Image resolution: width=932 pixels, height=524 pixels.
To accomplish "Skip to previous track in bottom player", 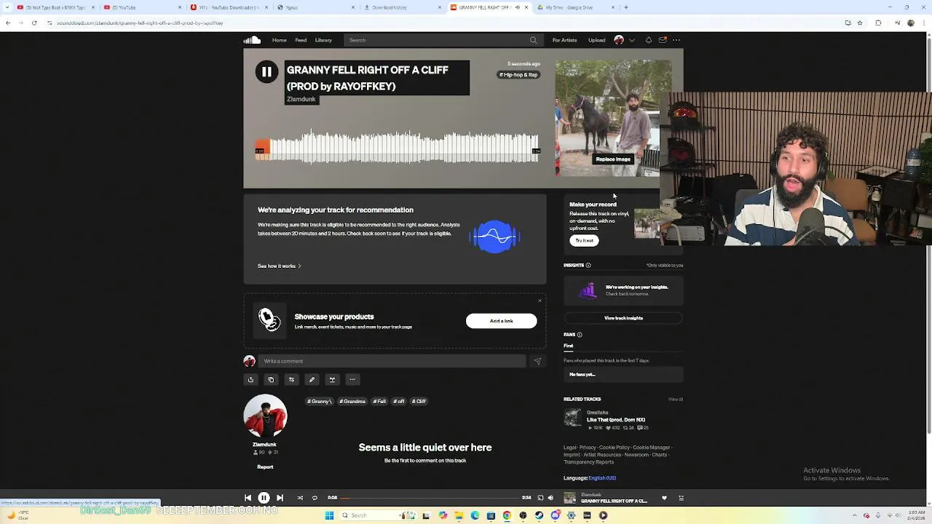I will click(248, 498).
